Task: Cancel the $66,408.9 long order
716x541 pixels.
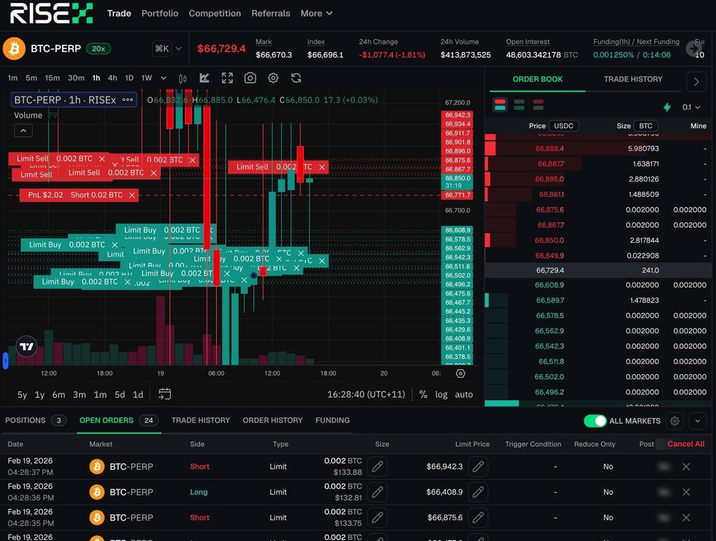Action: coord(686,492)
